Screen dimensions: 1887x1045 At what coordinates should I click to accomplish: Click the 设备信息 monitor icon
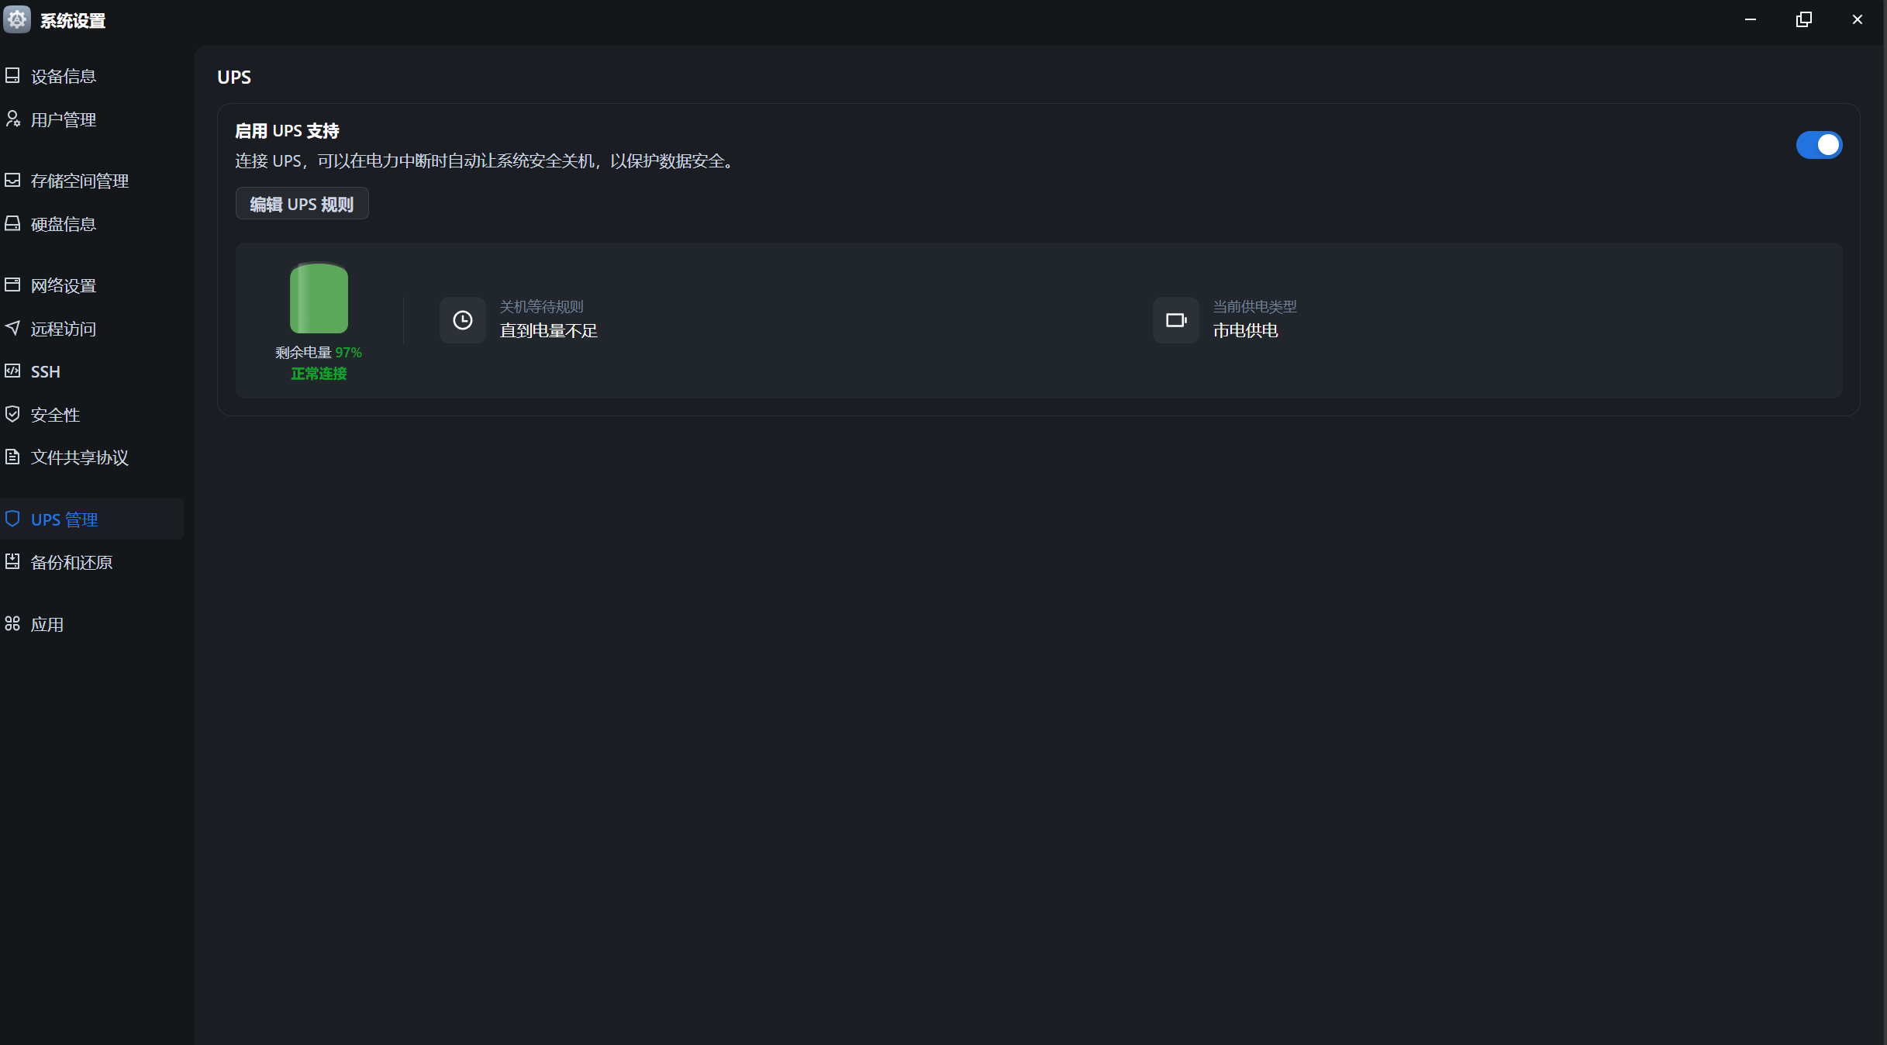12,75
